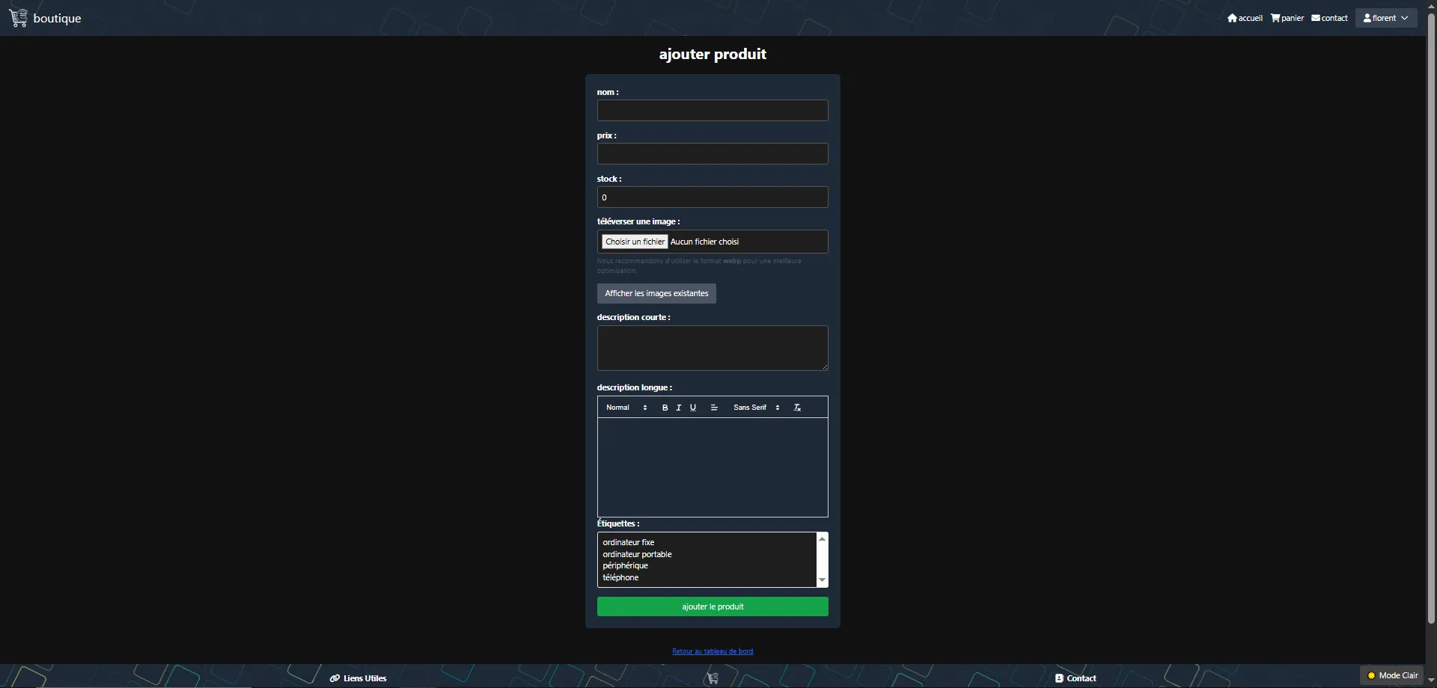
Task: Apply bold formatting in description editor
Action: 665,408
